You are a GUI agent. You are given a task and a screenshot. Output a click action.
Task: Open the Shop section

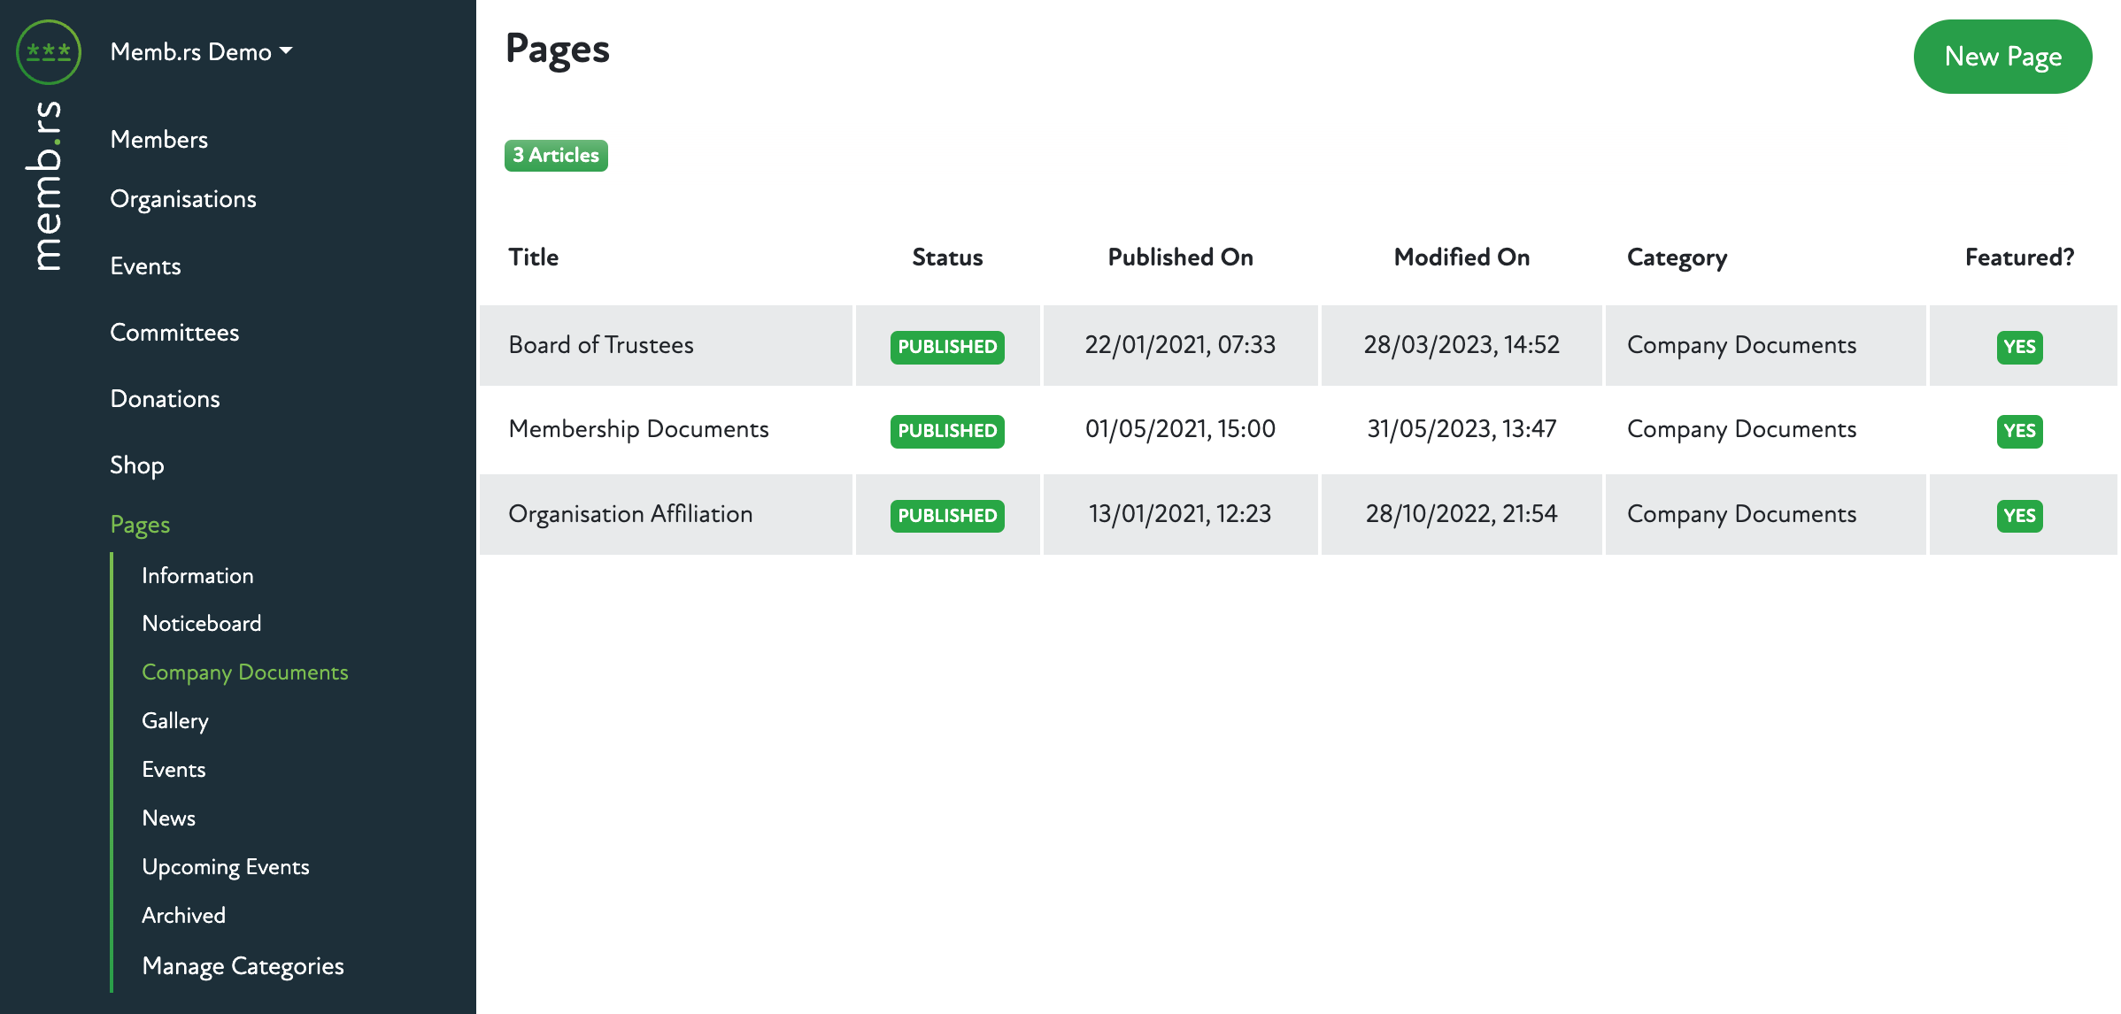click(137, 465)
